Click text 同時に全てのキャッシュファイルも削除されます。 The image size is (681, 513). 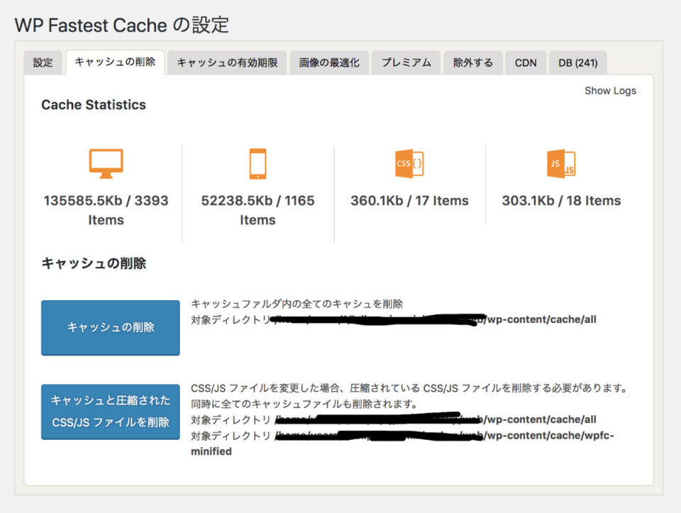(304, 404)
